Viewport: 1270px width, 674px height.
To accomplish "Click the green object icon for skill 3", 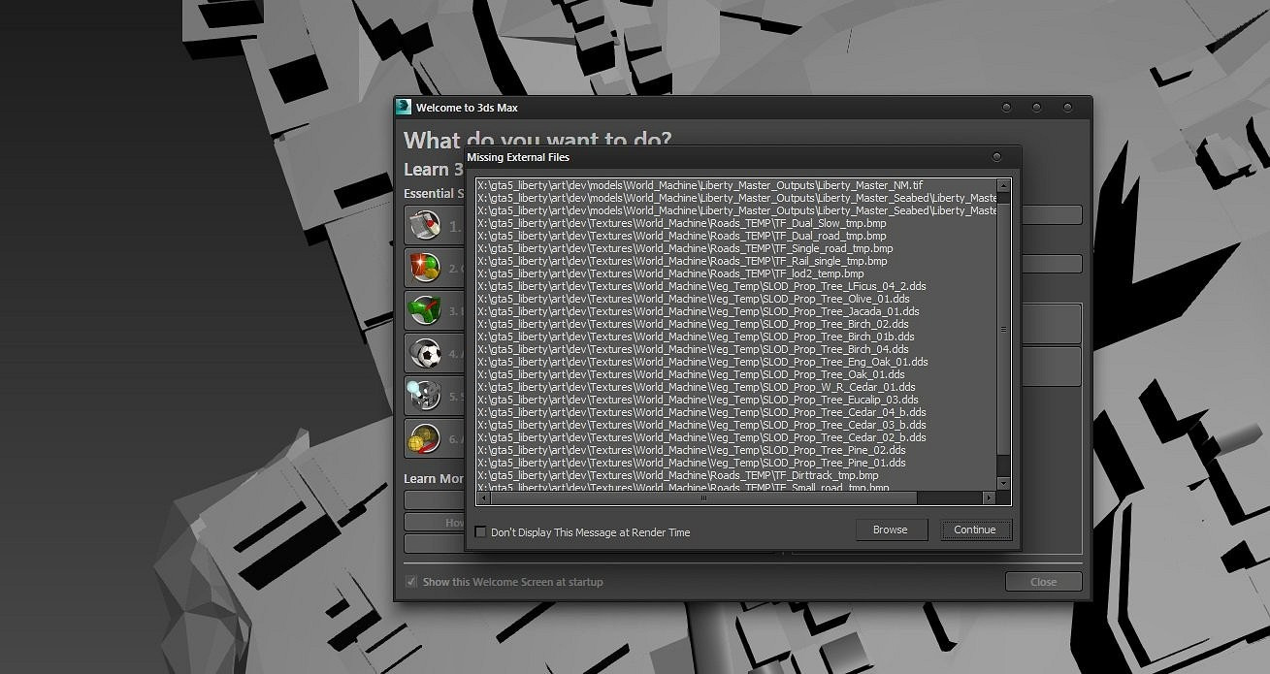I will [x=424, y=309].
